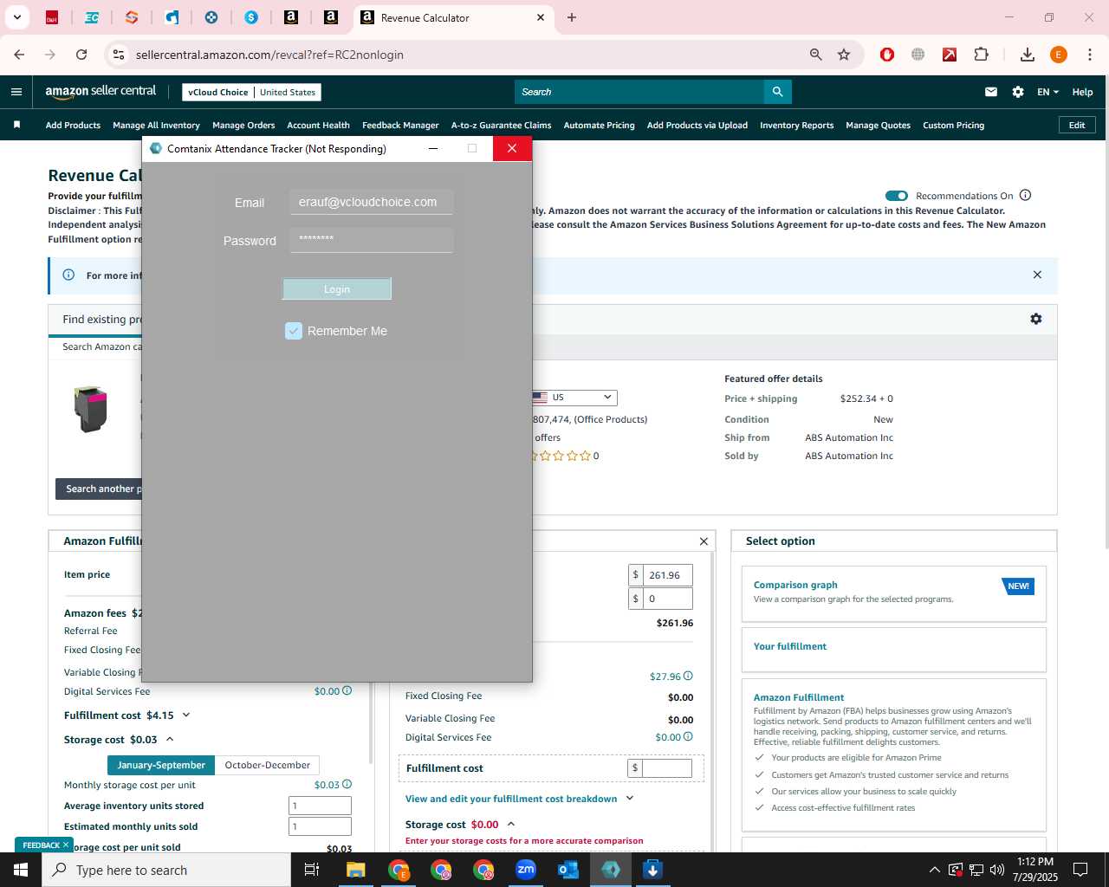Open the Seller Central mail messages icon
The width and height of the screenshot is (1109, 887).
[991, 92]
